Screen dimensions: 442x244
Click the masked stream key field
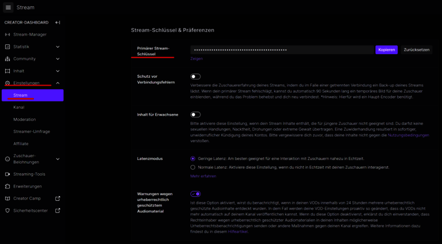click(x=282, y=50)
